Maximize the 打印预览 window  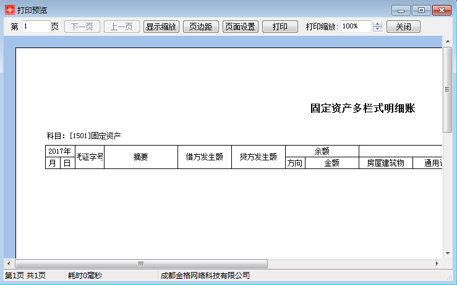click(421, 10)
